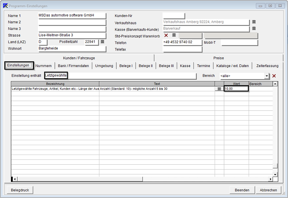This screenshot has width=288, height=198.
Task: Click the Einstellung enthält search field
Action: (120, 76)
